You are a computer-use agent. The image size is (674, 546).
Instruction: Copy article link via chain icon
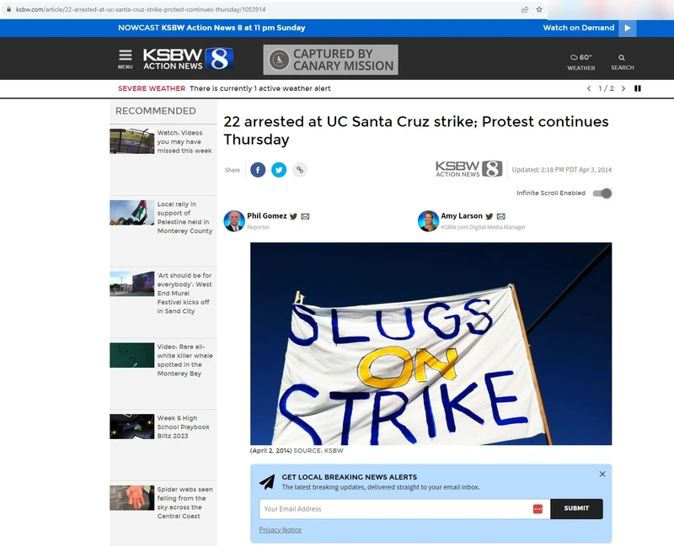pos(299,170)
